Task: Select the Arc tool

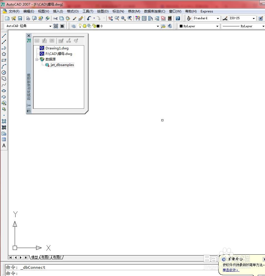Action: point(4,66)
